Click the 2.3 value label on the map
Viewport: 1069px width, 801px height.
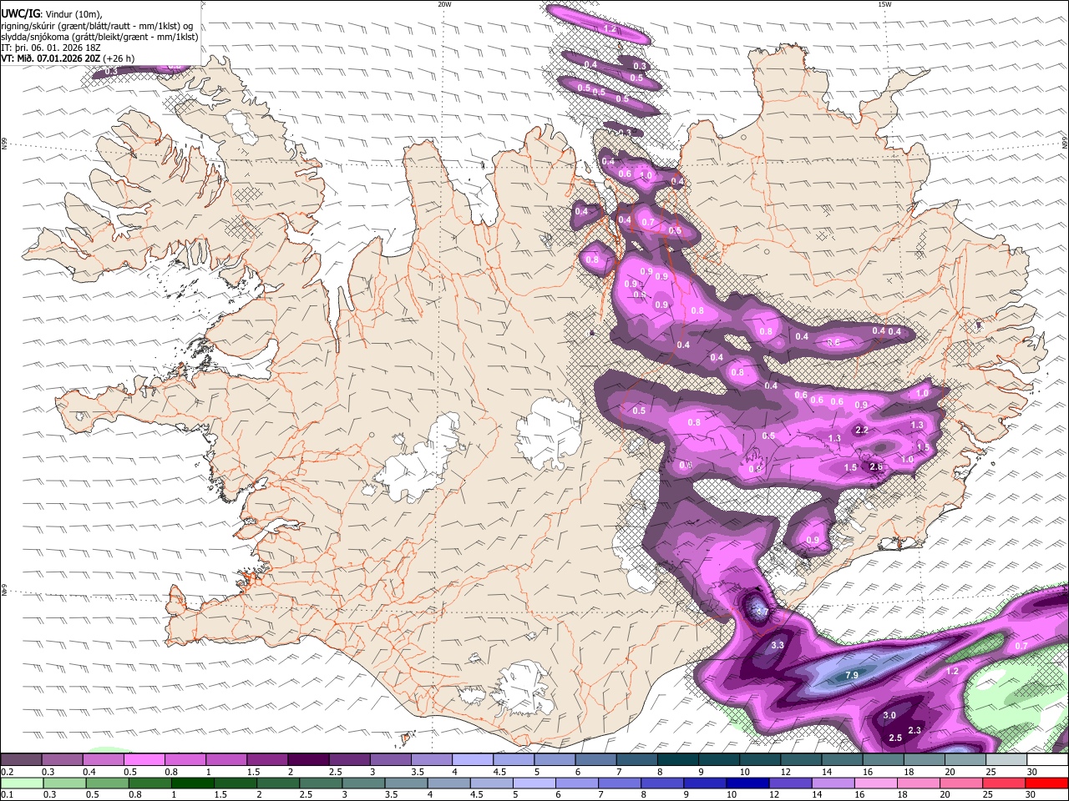point(914,730)
